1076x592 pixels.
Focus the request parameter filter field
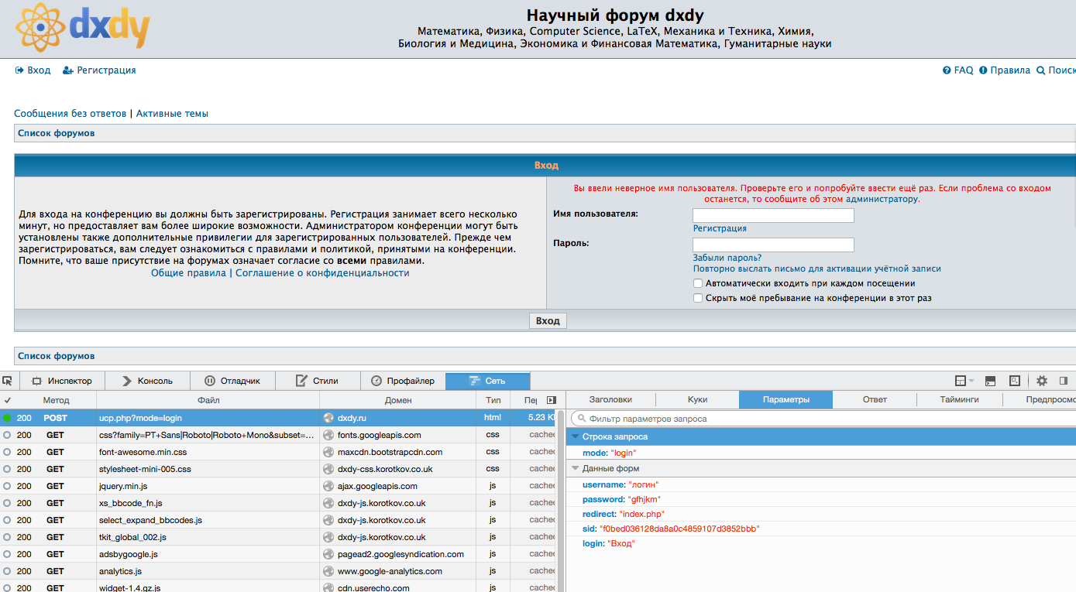(823, 419)
